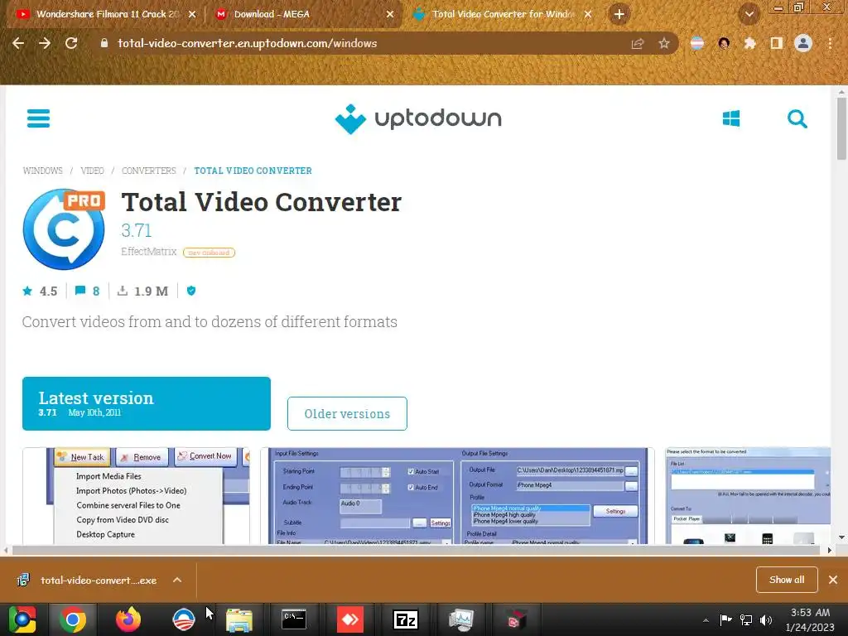848x636 pixels.
Task: Open Older versions
Action: coord(347,414)
